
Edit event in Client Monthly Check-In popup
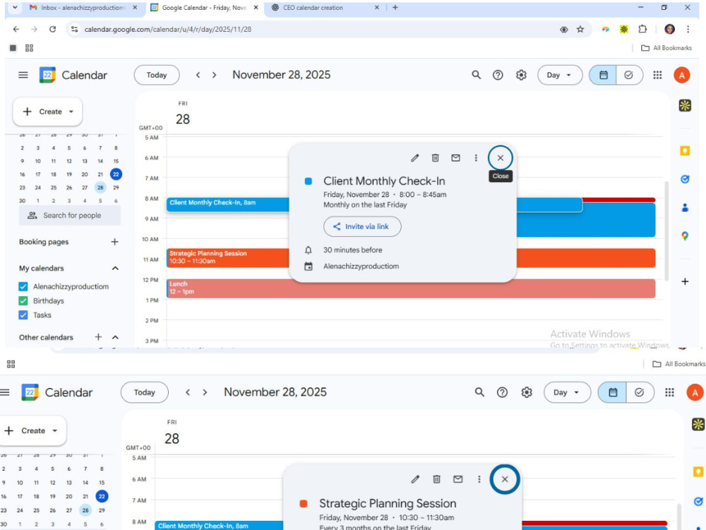(414, 158)
